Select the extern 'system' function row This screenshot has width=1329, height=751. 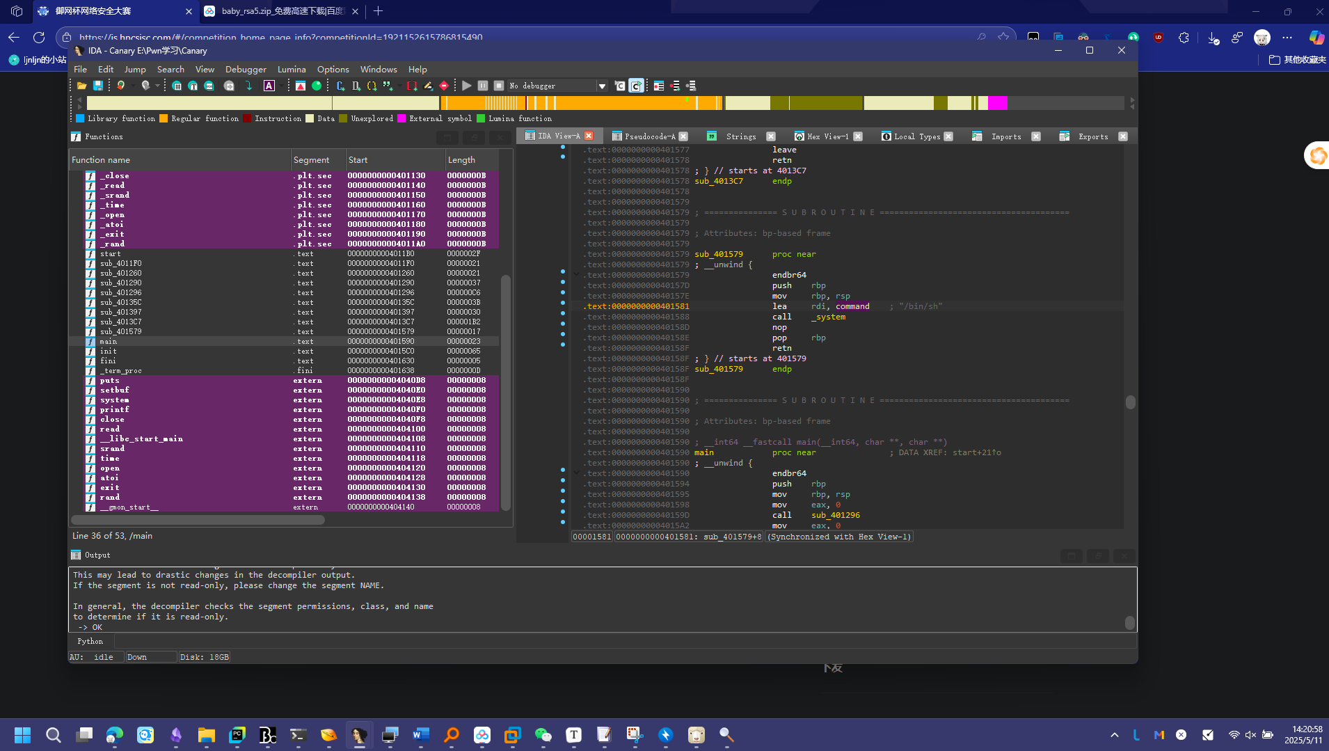tap(284, 400)
